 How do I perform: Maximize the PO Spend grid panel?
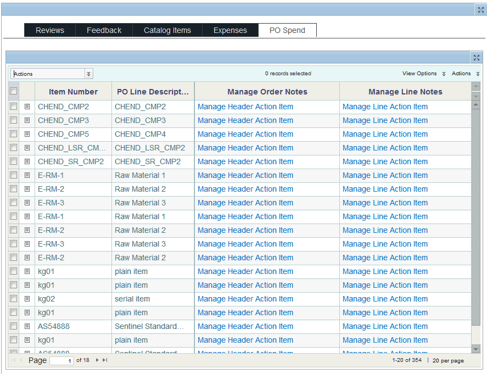click(x=477, y=58)
